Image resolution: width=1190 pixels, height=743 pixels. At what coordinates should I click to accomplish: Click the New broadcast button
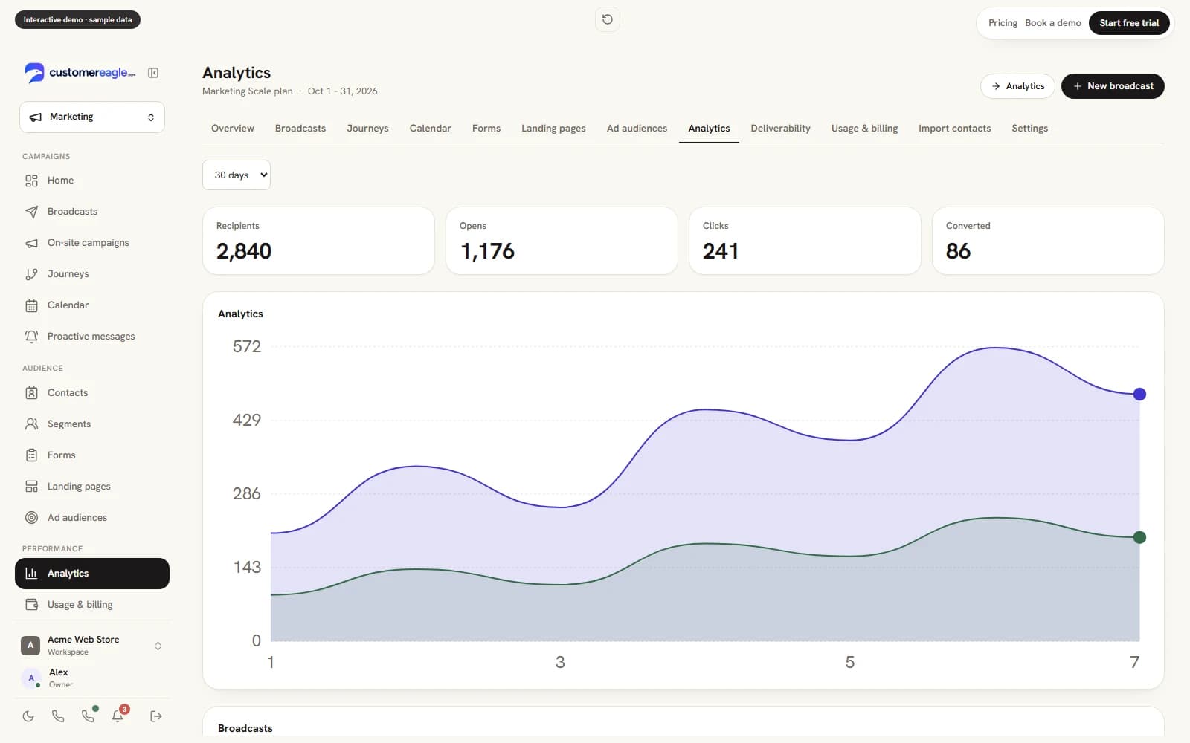(1113, 86)
